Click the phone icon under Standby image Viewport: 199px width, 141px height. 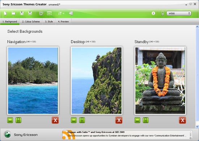(146, 120)
